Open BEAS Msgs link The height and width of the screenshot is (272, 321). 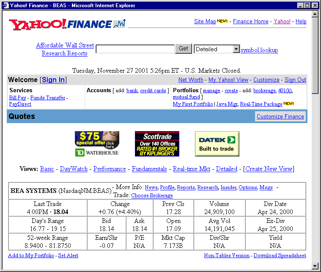click(x=266, y=187)
